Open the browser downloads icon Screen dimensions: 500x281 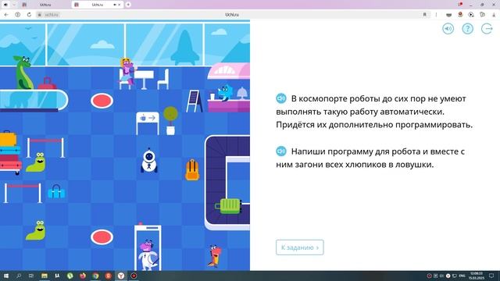point(494,15)
